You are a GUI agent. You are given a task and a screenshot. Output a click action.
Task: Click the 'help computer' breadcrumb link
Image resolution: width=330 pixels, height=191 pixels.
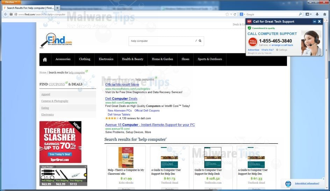click(x=77, y=72)
